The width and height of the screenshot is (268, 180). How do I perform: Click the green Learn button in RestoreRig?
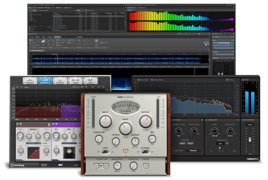click(x=182, y=143)
